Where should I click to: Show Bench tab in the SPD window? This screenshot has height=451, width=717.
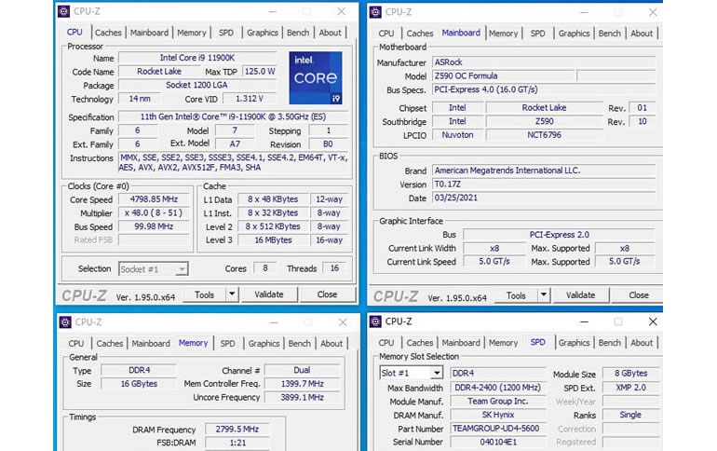coord(610,343)
